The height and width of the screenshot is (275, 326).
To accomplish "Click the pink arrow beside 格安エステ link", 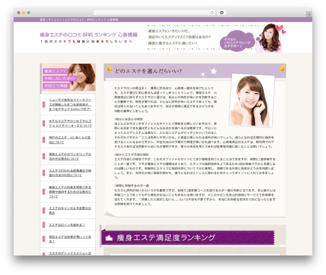I will point(44,239).
